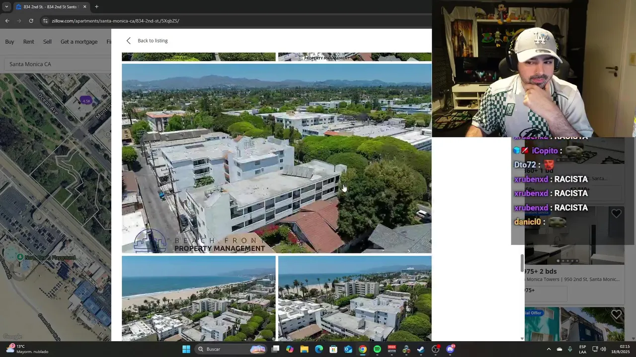636x357 pixels.
Task: Open Get a mortgage menu
Action: [79, 42]
